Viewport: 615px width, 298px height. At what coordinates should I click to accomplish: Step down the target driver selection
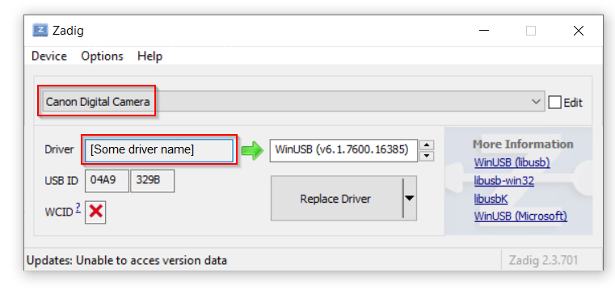click(427, 156)
